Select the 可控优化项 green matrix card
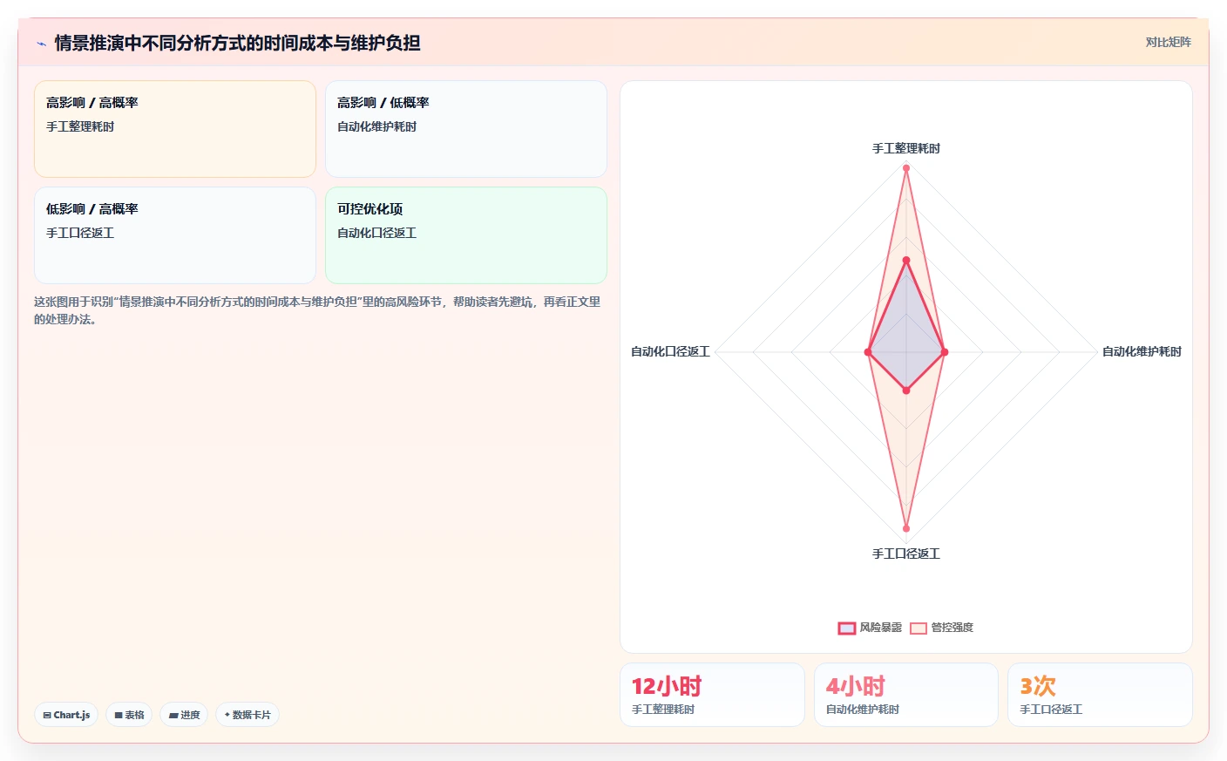Image resolution: width=1227 pixels, height=761 pixels. click(x=466, y=235)
